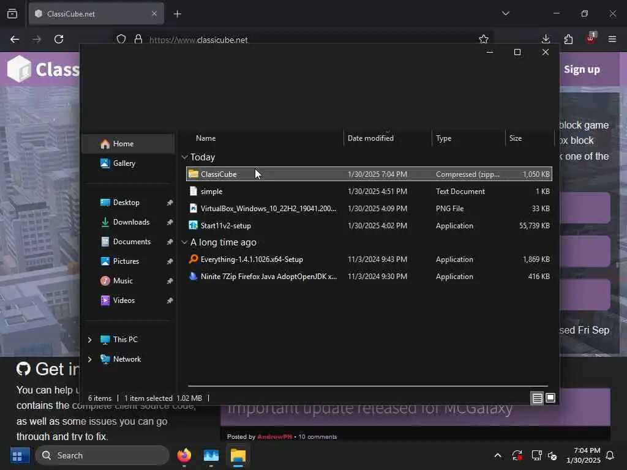Reload the page in Firefox
This screenshot has width=627, height=470.
coord(59,39)
